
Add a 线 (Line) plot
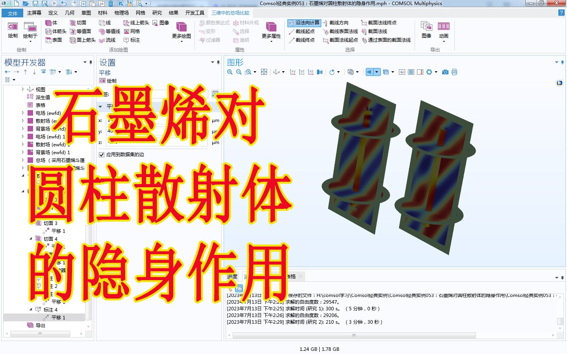pyautogui.click(x=105, y=23)
